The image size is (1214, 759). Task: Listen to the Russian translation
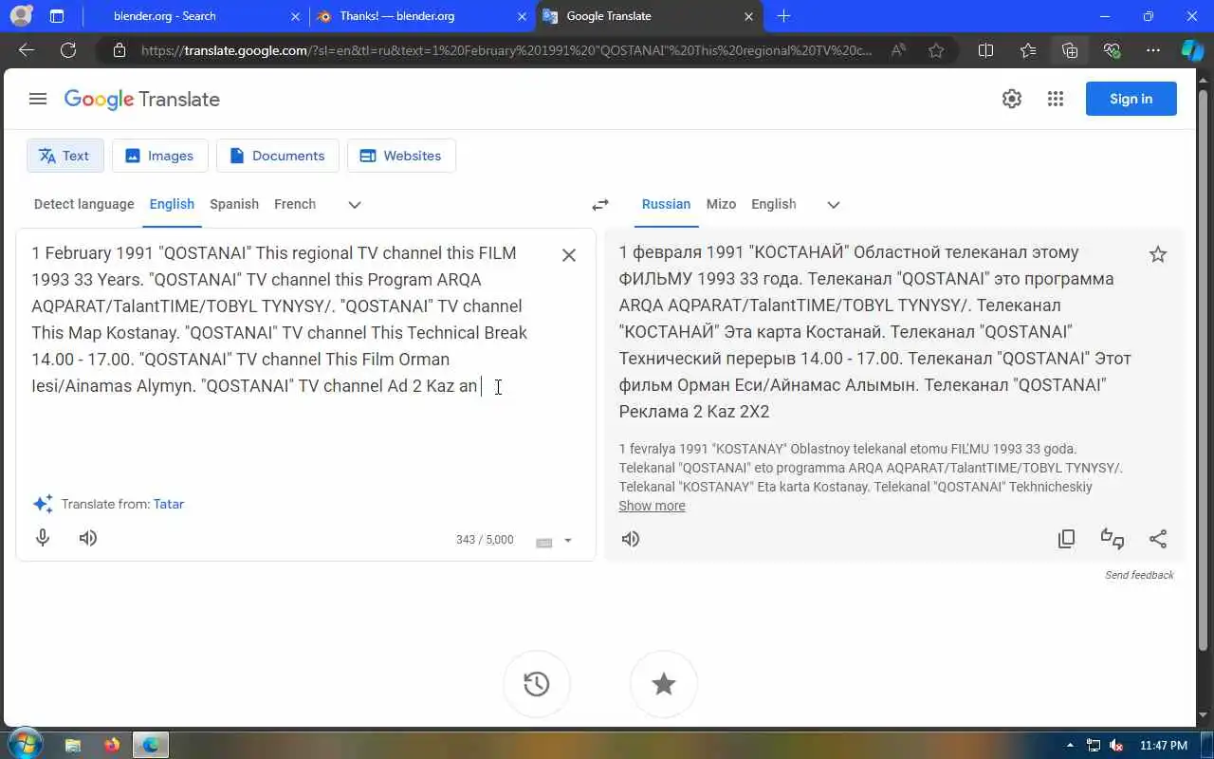click(631, 539)
